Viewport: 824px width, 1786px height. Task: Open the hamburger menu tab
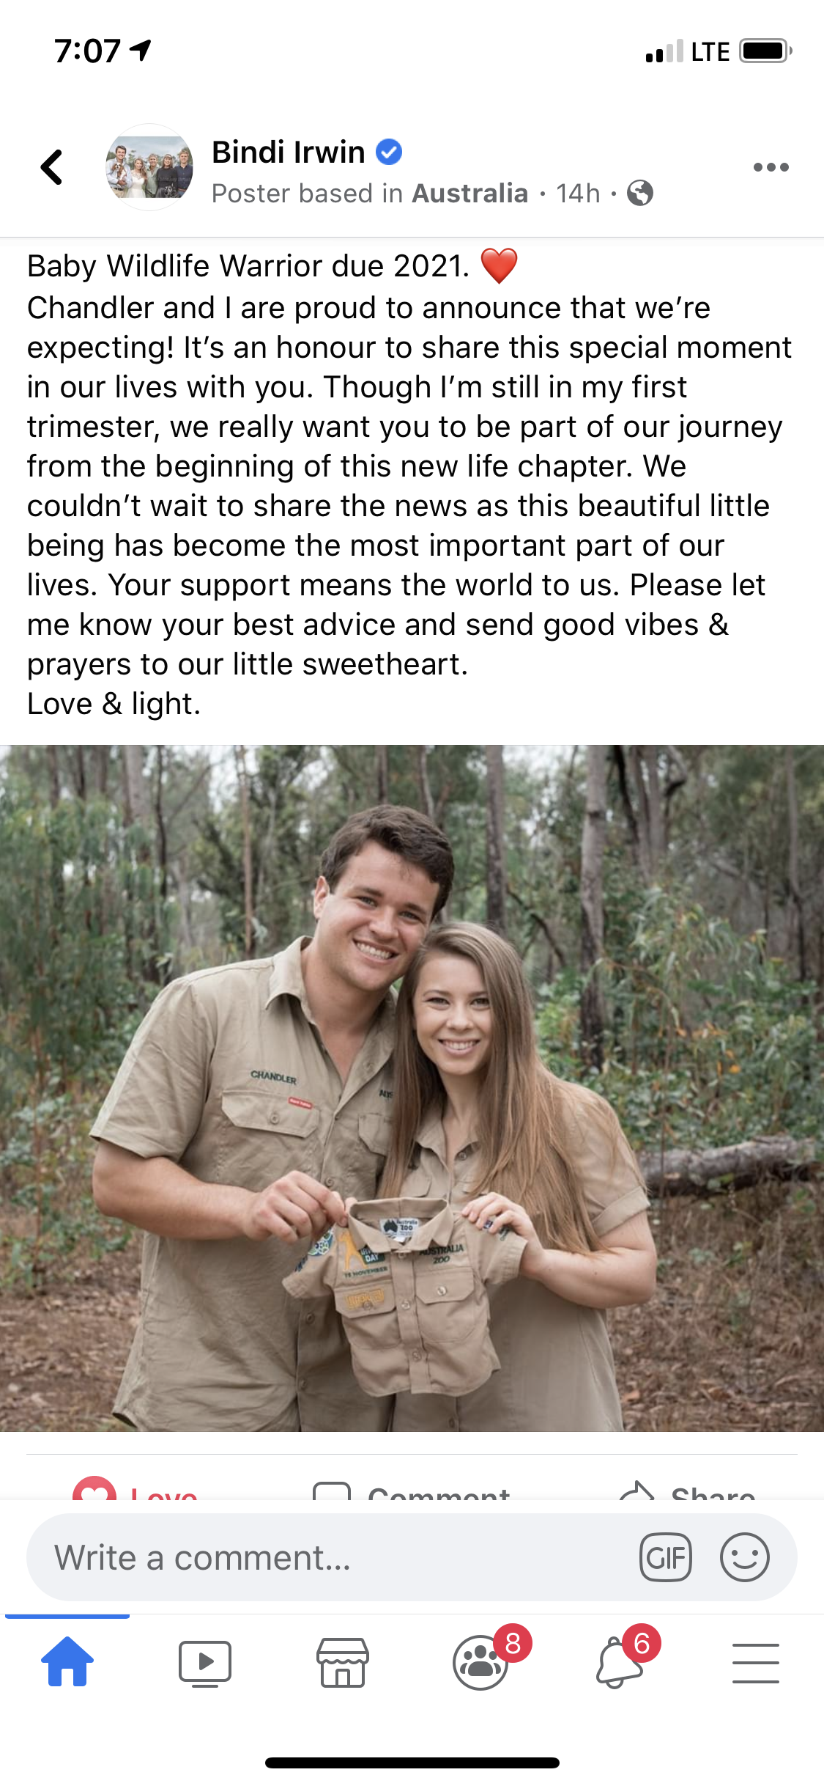756,1663
